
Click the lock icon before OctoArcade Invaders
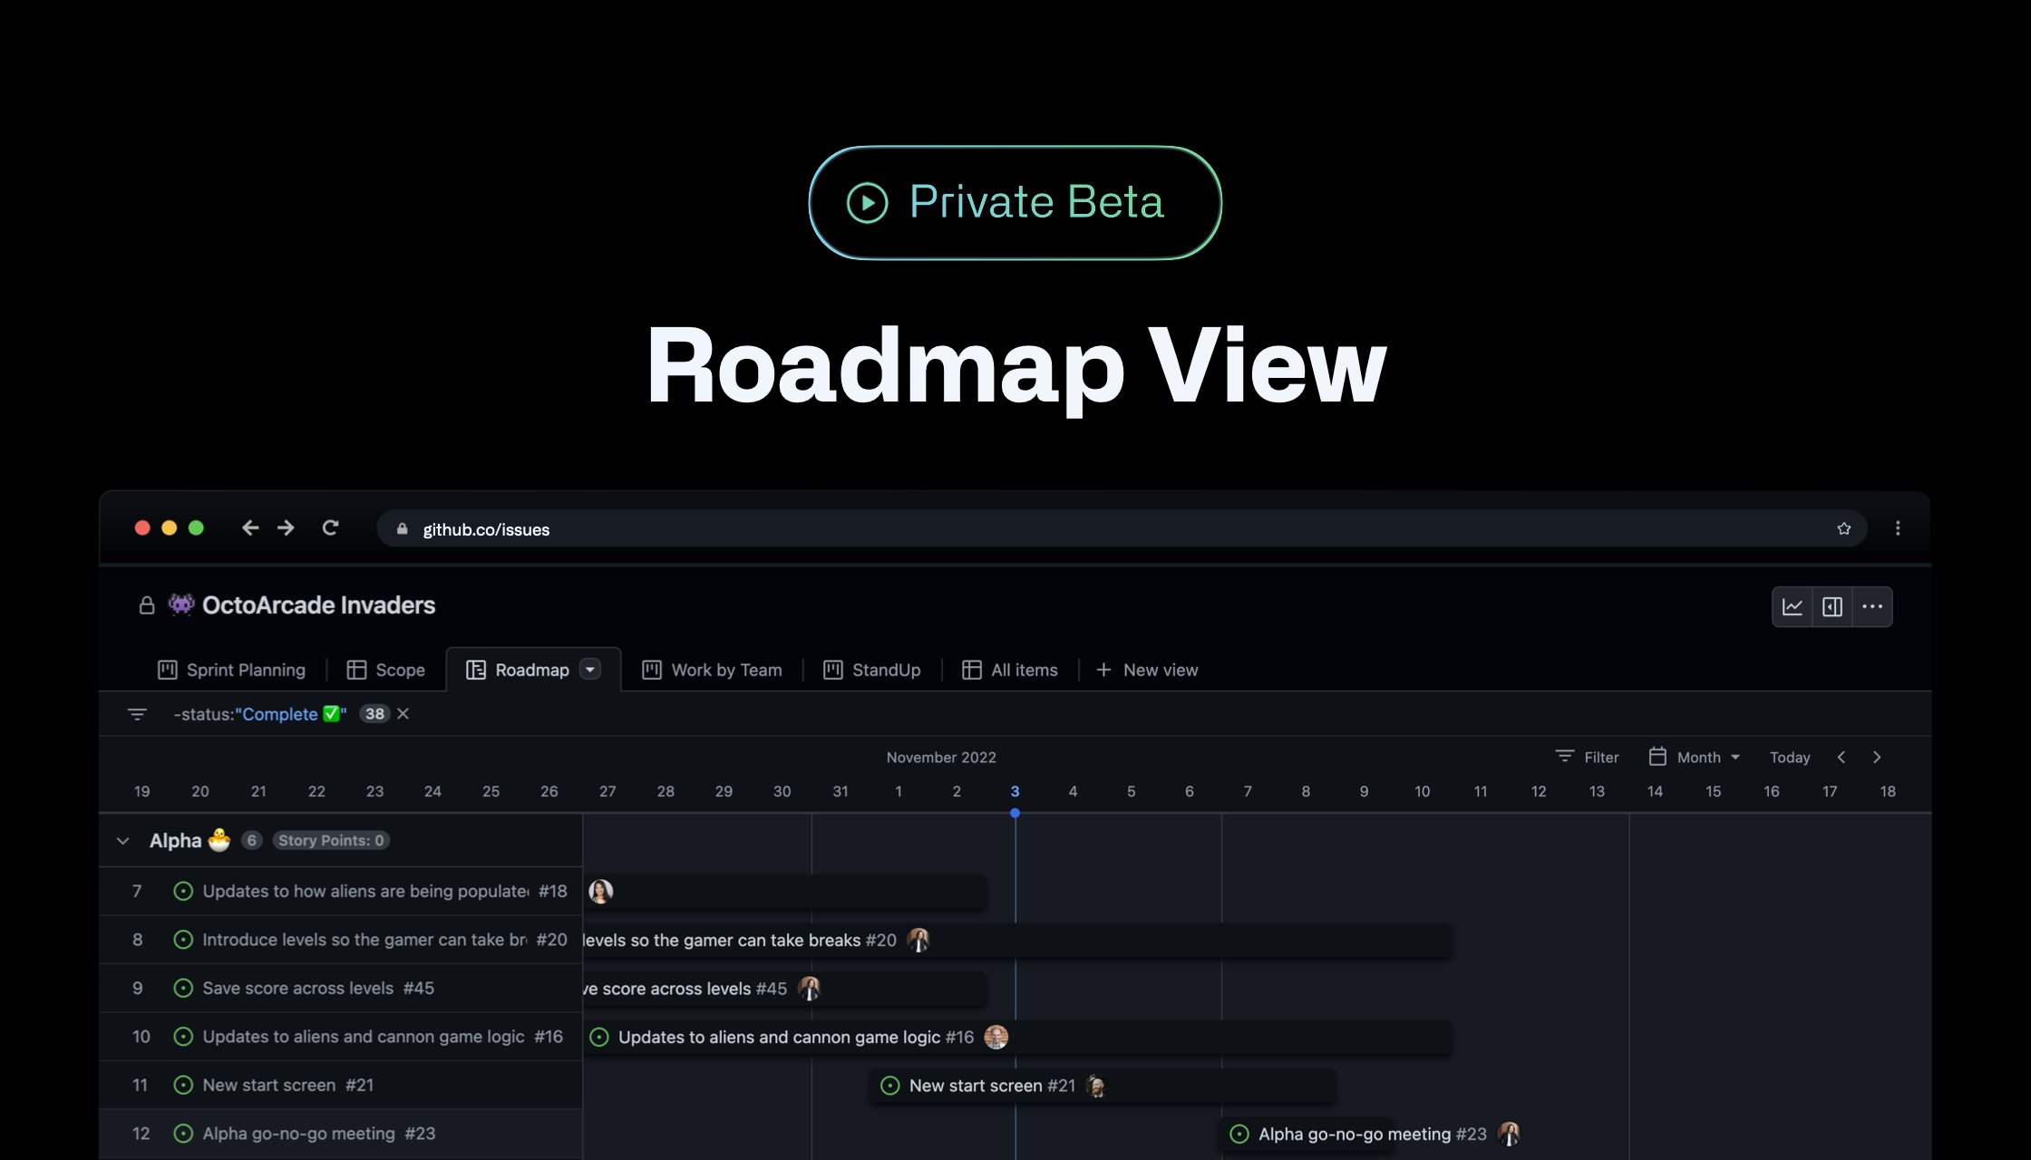point(146,605)
